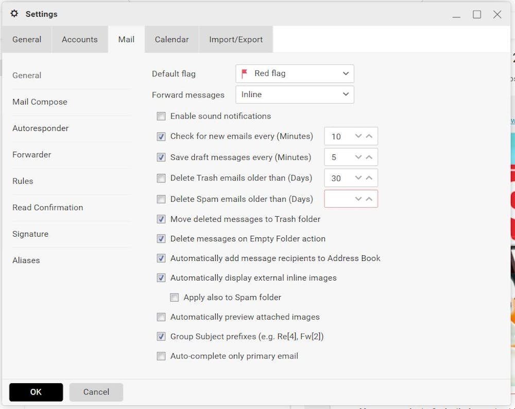Click the Delete Spam emails days field
The width and height of the screenshot is (515, 409).
click(337, 199)
